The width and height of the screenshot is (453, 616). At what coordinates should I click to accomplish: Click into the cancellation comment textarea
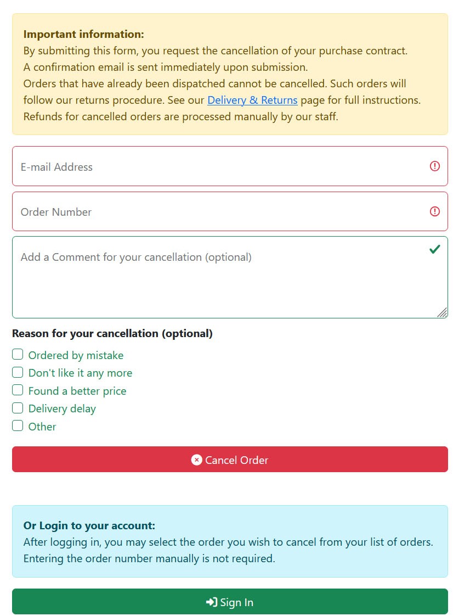tap(230, 277)
